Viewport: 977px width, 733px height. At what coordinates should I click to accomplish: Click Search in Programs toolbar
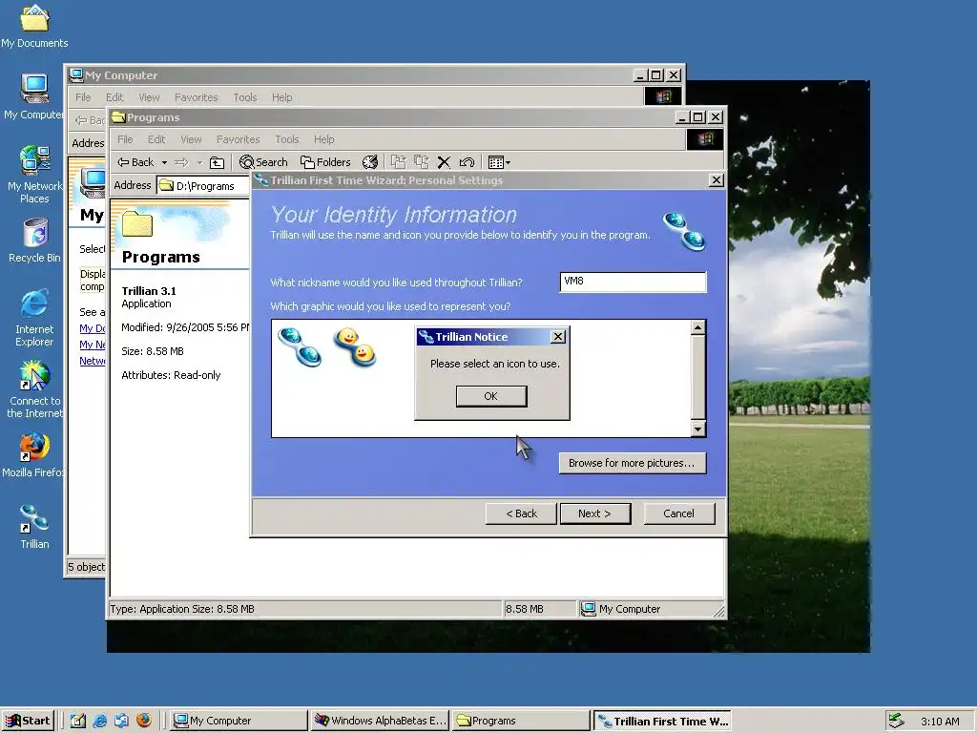click(263, 162)
